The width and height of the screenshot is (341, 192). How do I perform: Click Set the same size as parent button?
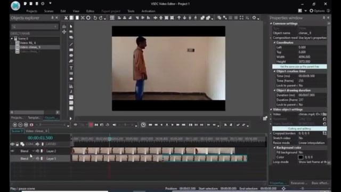coord(299,67)
